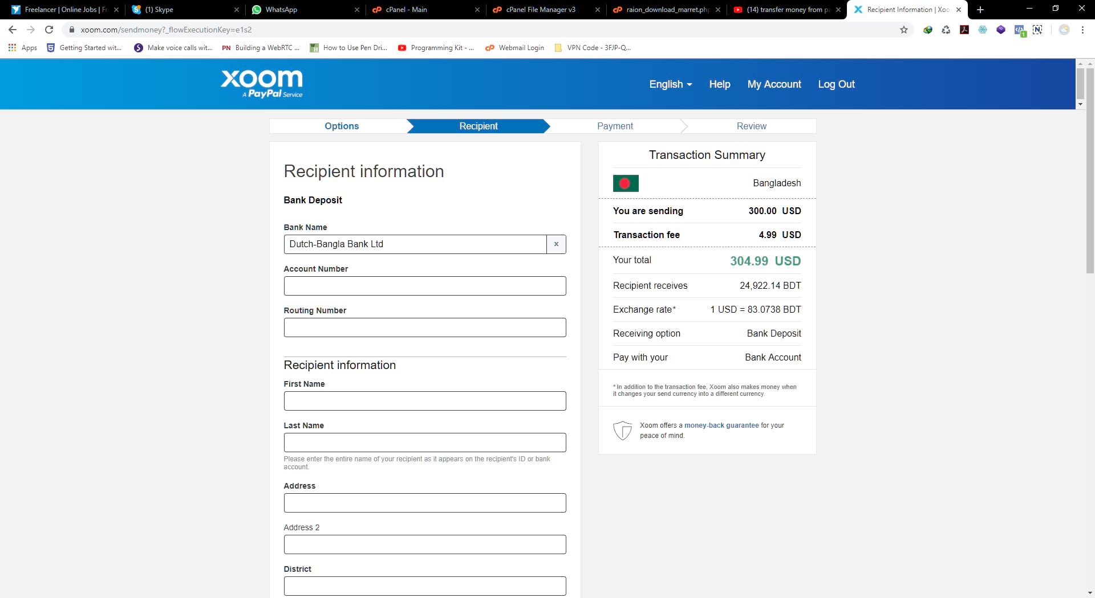The height and width of the screenshot is (598, 1095).
Task: Open the VPN Code bookmark
Action: (593, 48)
